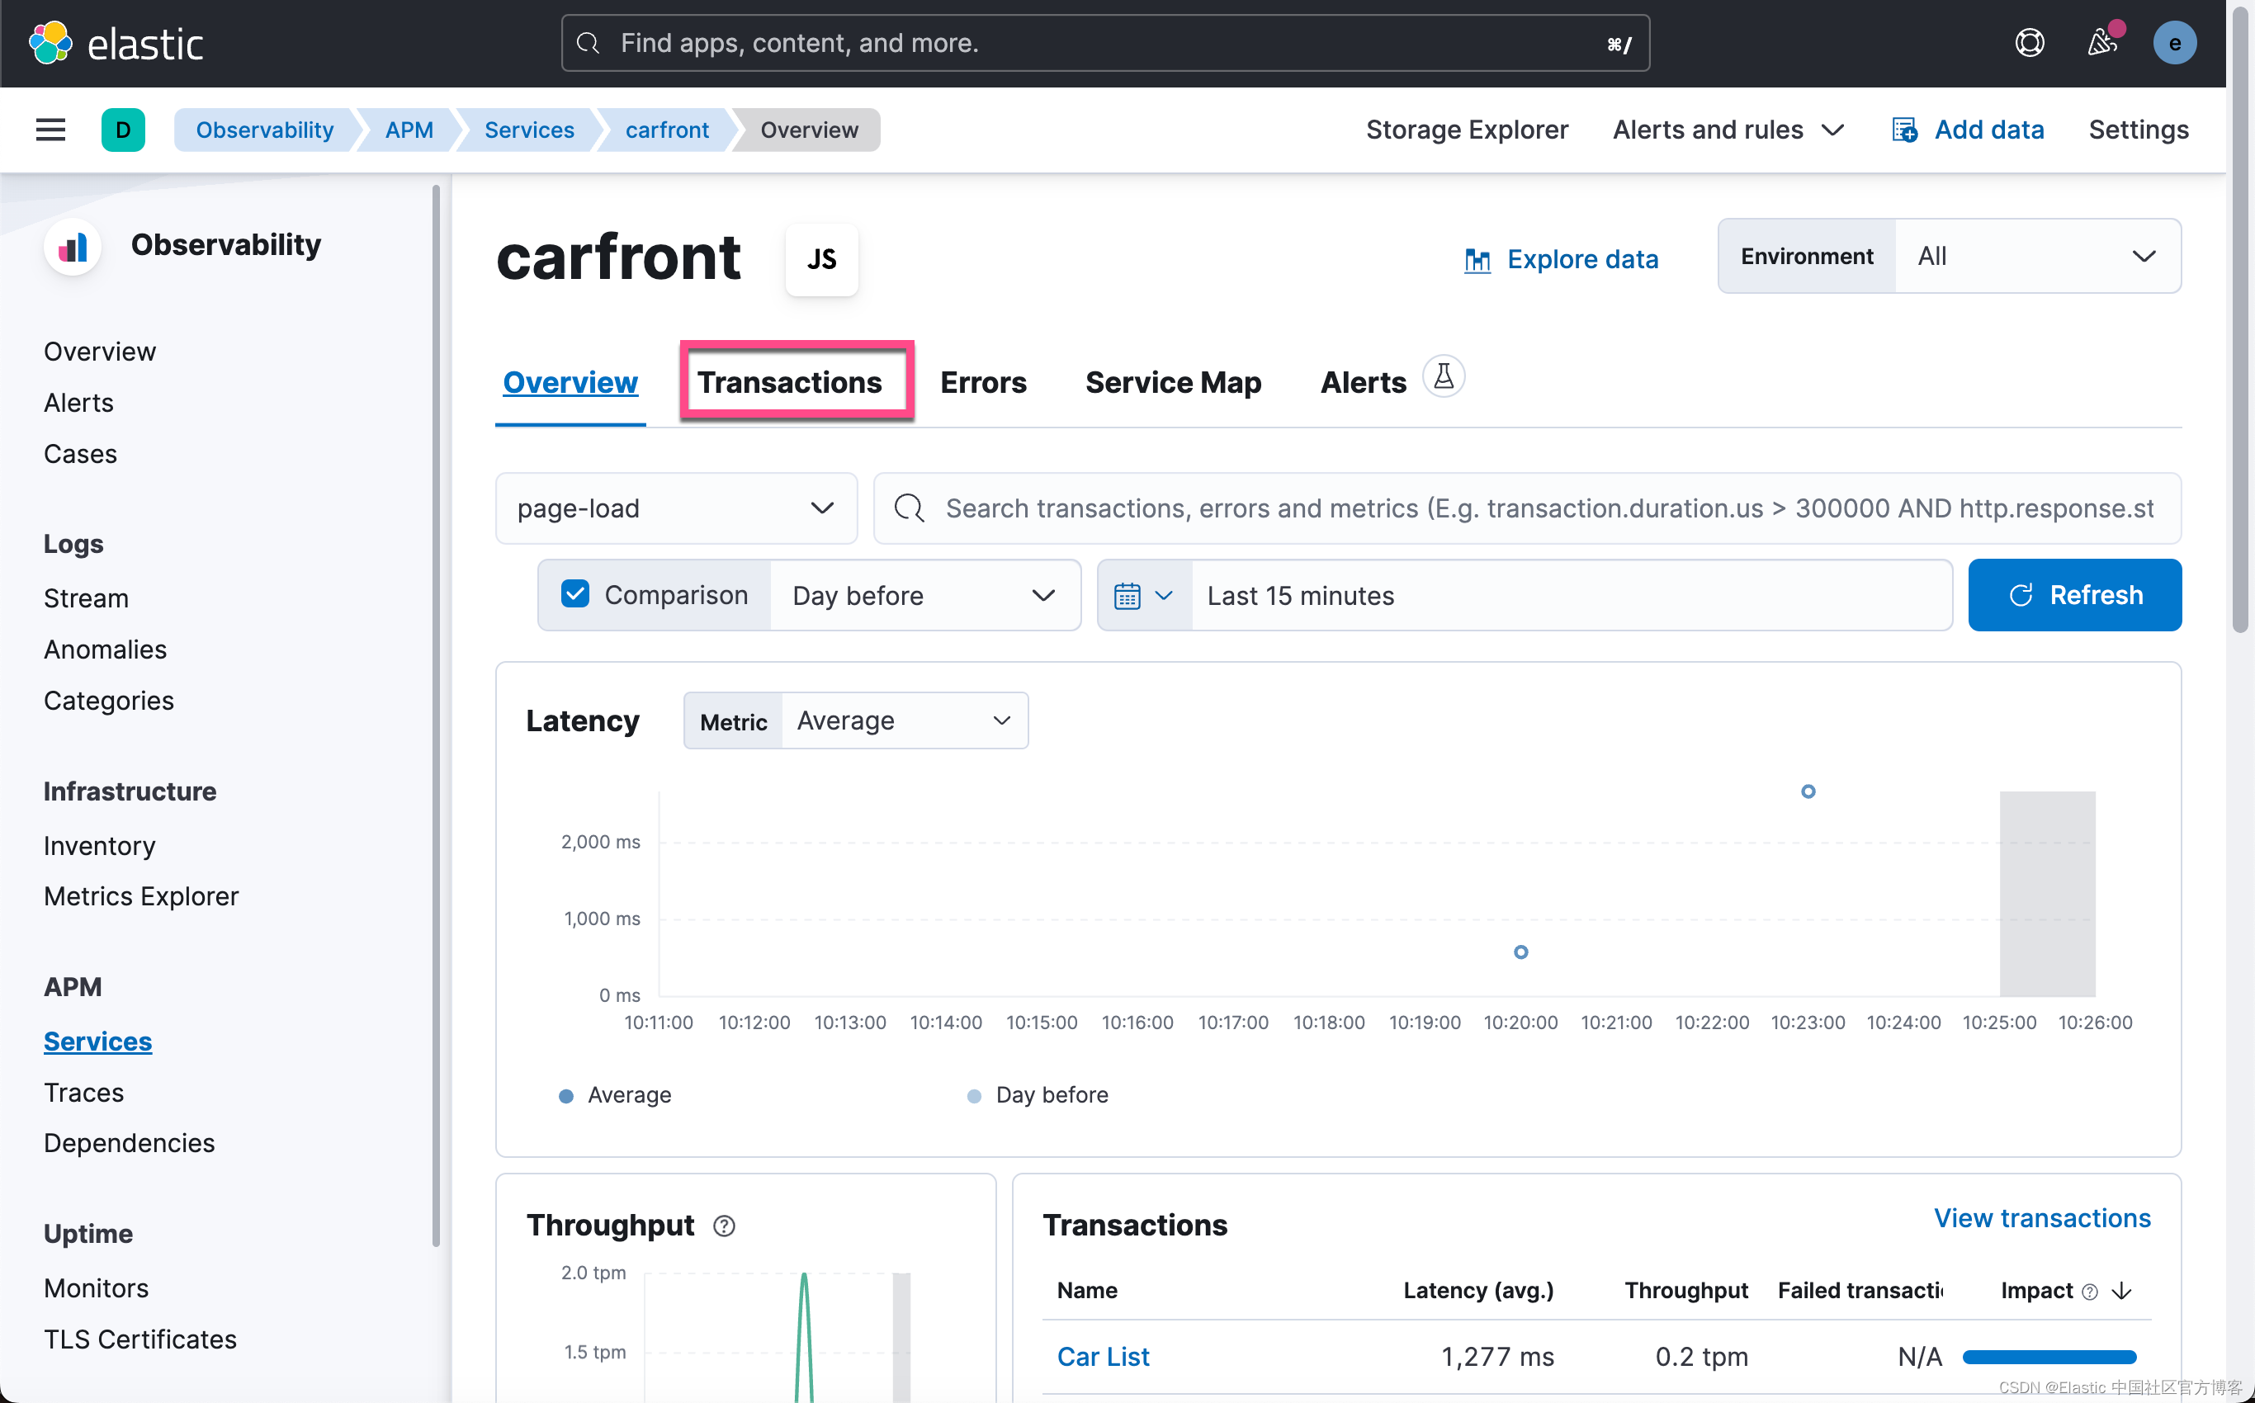Click the Throughput help question icon

click(724, 1226)
